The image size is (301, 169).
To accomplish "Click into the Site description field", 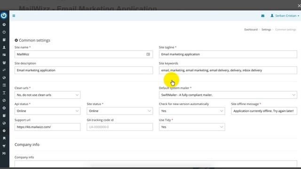I will click(84, 70).
